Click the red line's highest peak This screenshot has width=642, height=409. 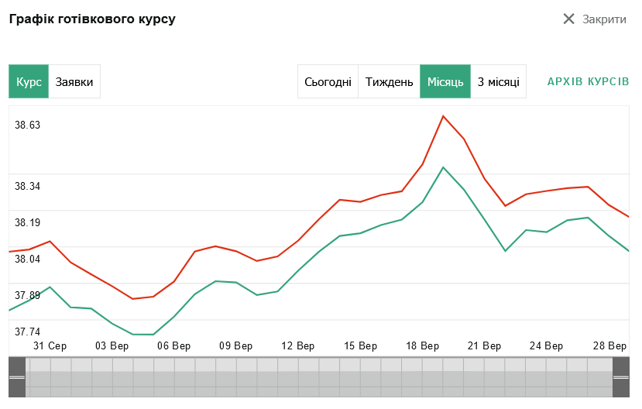pyautogui.click(x=443, y=116)
